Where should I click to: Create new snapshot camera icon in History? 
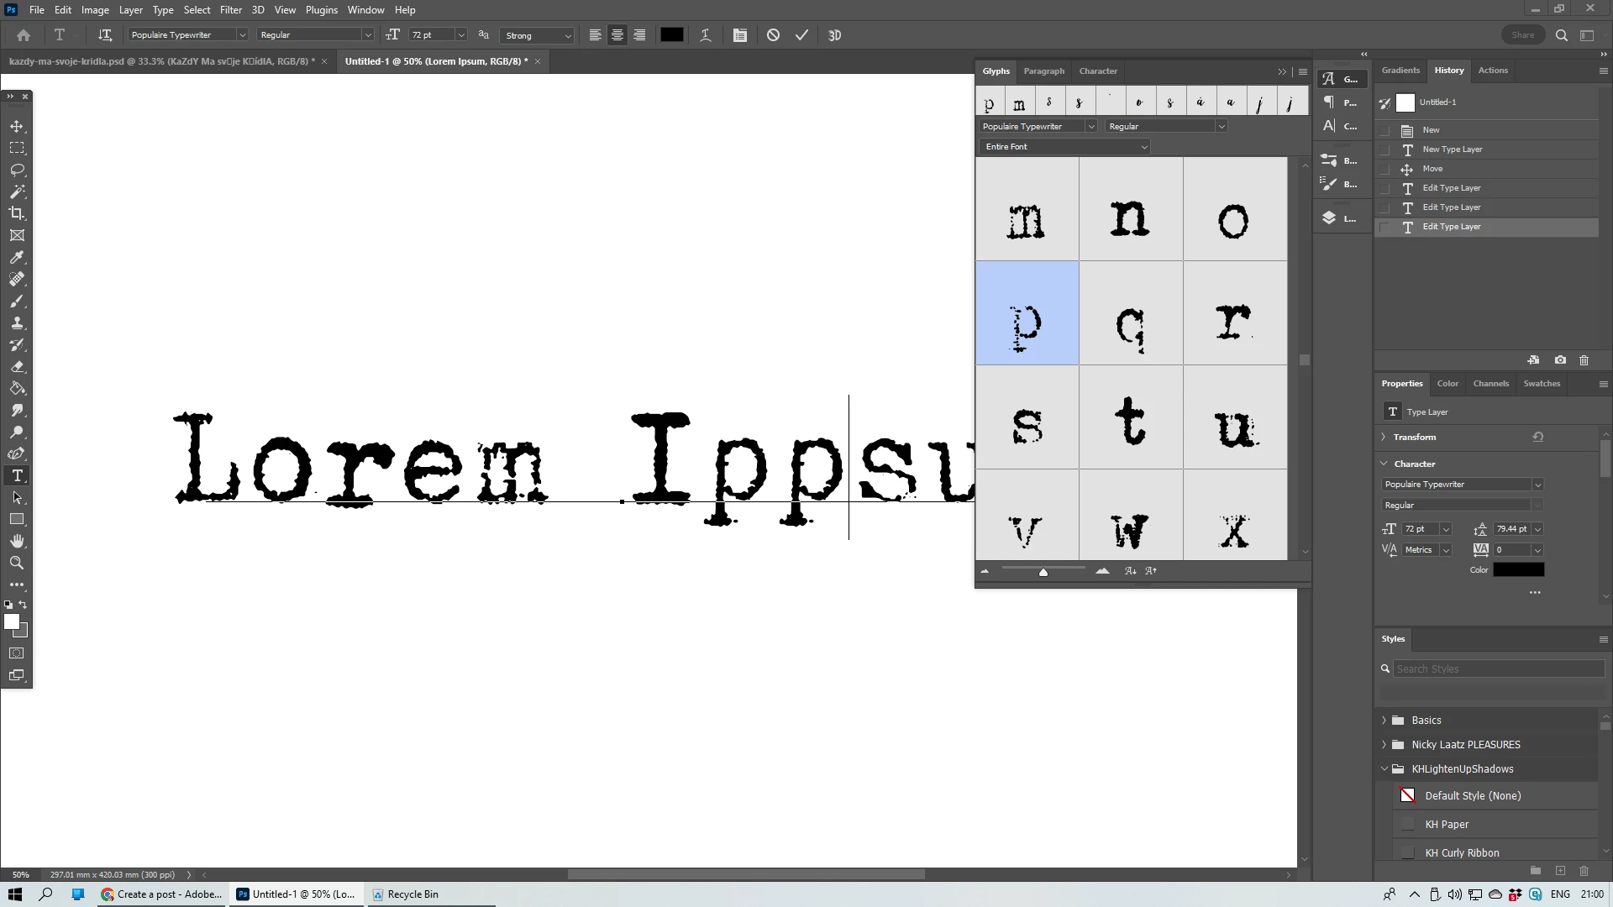point(1560,360)
